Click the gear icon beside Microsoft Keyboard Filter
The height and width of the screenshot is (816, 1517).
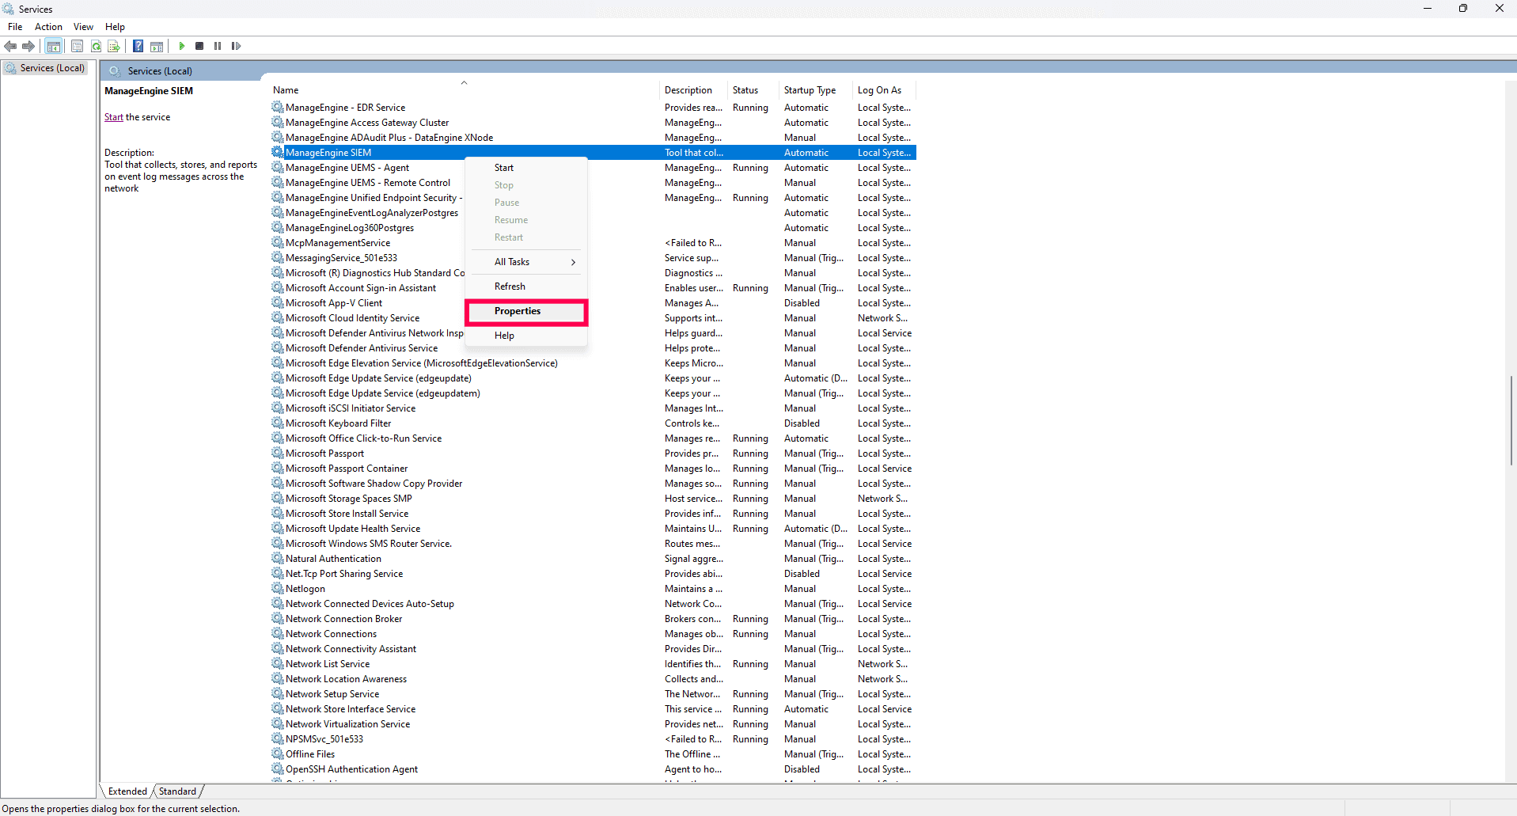[278, 423]
